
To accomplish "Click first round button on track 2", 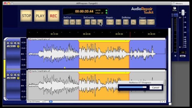I will (8, 74).
